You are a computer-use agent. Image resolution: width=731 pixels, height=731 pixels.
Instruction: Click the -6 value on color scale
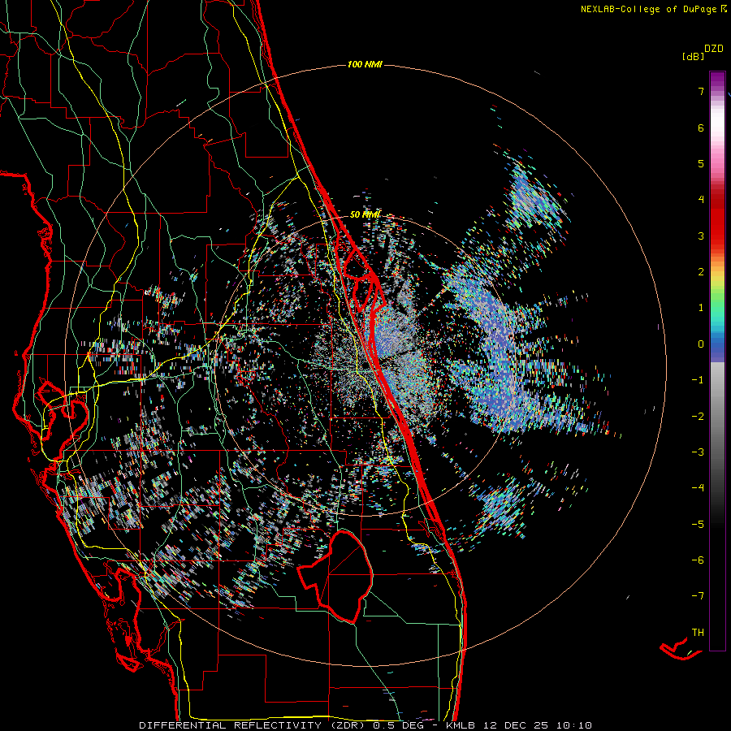point(698,560)
